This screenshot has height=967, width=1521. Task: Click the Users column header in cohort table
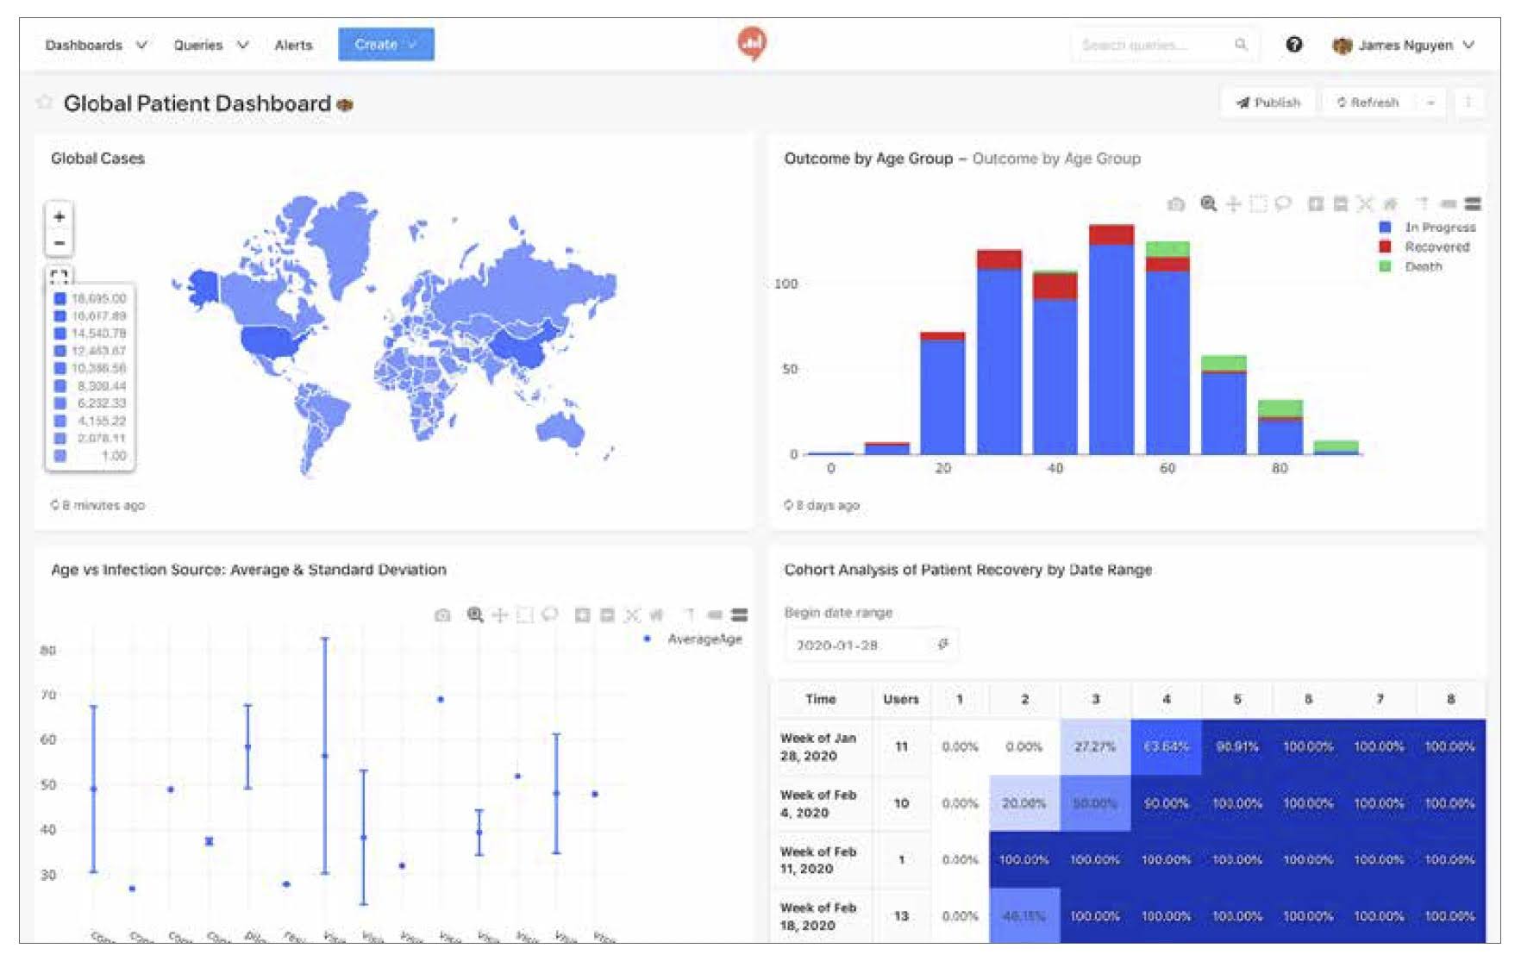pos(901,699)
